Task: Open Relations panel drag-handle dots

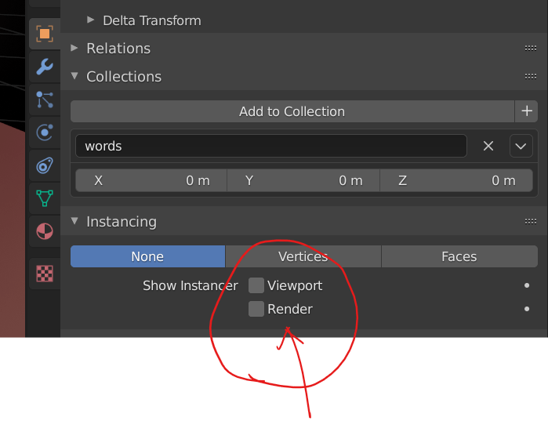Action: click(x=530, y=48)
